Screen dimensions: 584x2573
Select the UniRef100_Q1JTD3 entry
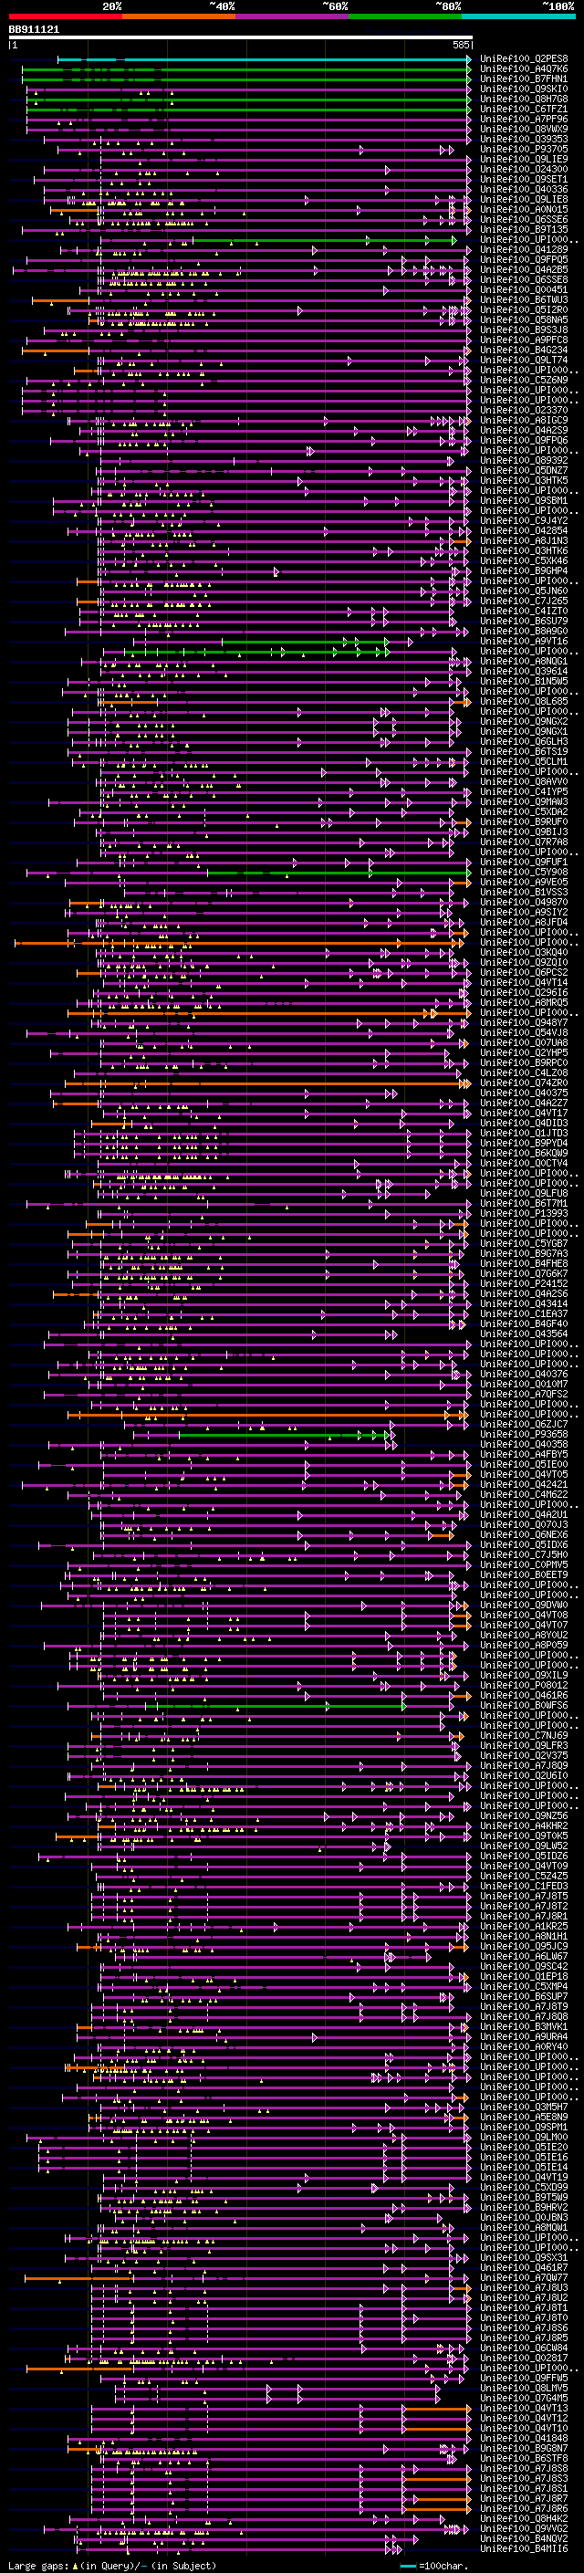[524, 1133]
